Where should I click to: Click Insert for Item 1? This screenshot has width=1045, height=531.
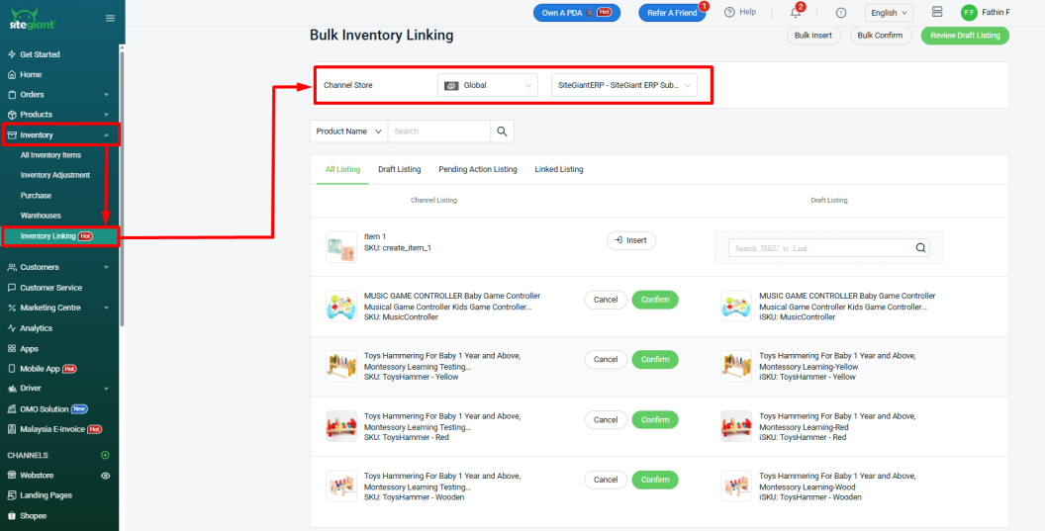click(x=630, y=240)
